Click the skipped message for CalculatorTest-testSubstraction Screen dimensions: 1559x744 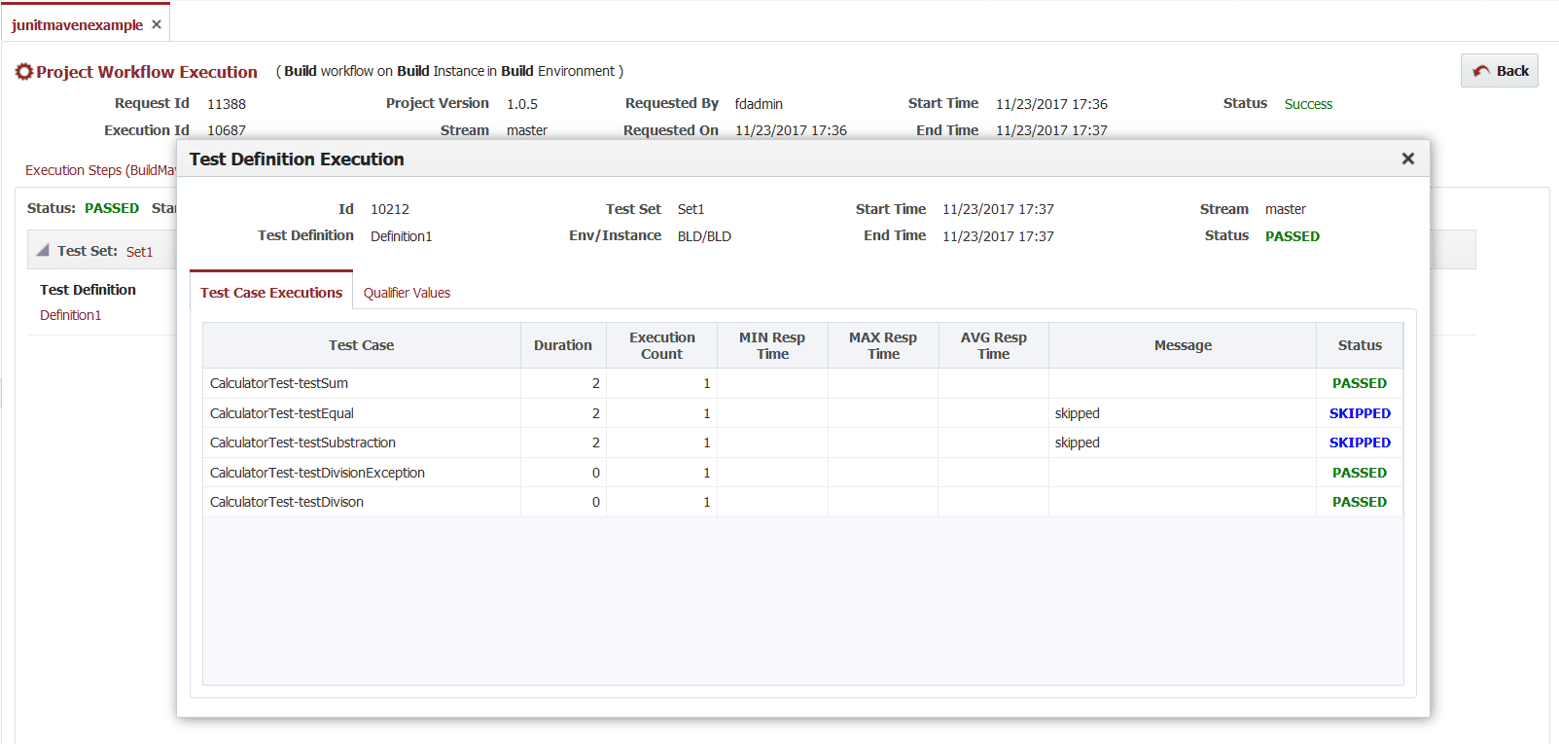[x=1078, y=443]
